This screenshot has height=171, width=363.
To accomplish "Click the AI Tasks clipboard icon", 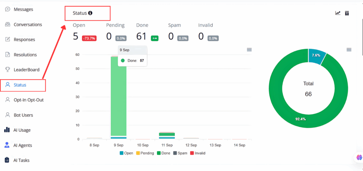I will coord(7,160).
